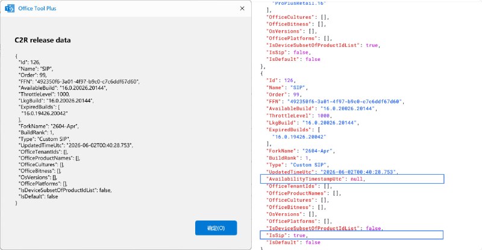Click "ExpiredBuilds" line in the dialog
The image size is (482, 250).
pos(39,107)
